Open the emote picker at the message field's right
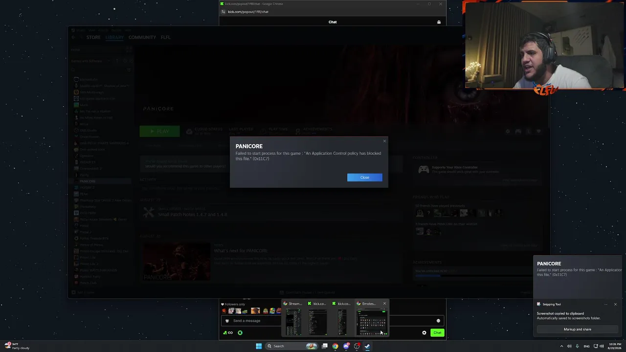Image resolution: width=626 pixels, height=352 pixels. (438, 321)
